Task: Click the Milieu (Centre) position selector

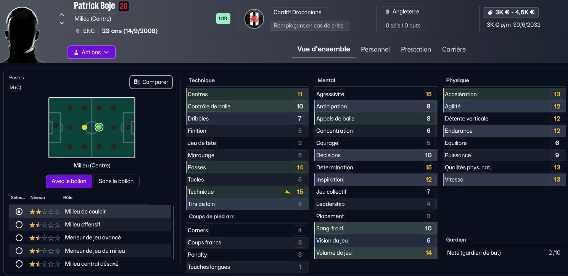Action: coord(93,19)
